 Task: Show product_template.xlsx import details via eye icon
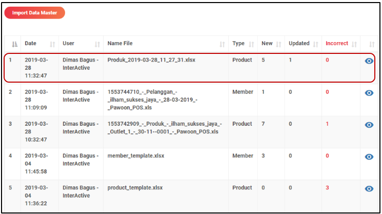369,188
